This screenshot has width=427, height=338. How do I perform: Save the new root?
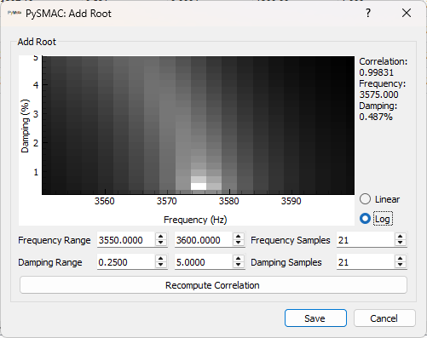(315, 318)
